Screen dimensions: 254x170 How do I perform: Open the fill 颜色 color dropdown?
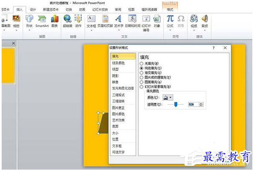[x=168, y=97]
